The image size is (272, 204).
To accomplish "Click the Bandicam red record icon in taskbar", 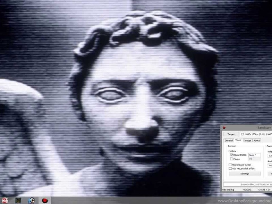I will tap(45, 200).
